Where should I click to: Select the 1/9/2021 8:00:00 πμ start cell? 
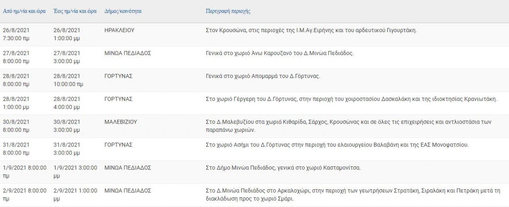click(x=25, y=171)
